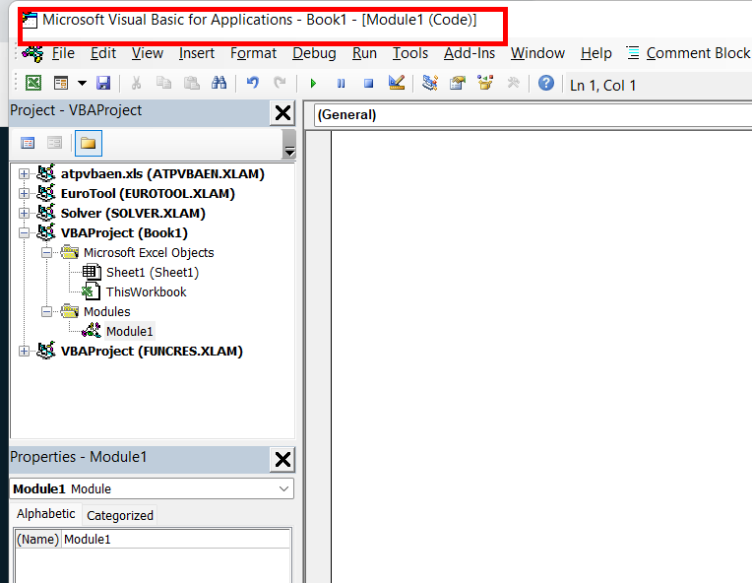Viewport: 752px width, 583px height.
Task: Switch to the Alphabetic properties tab
Action: pyautogui.click(x=46, y=514)
